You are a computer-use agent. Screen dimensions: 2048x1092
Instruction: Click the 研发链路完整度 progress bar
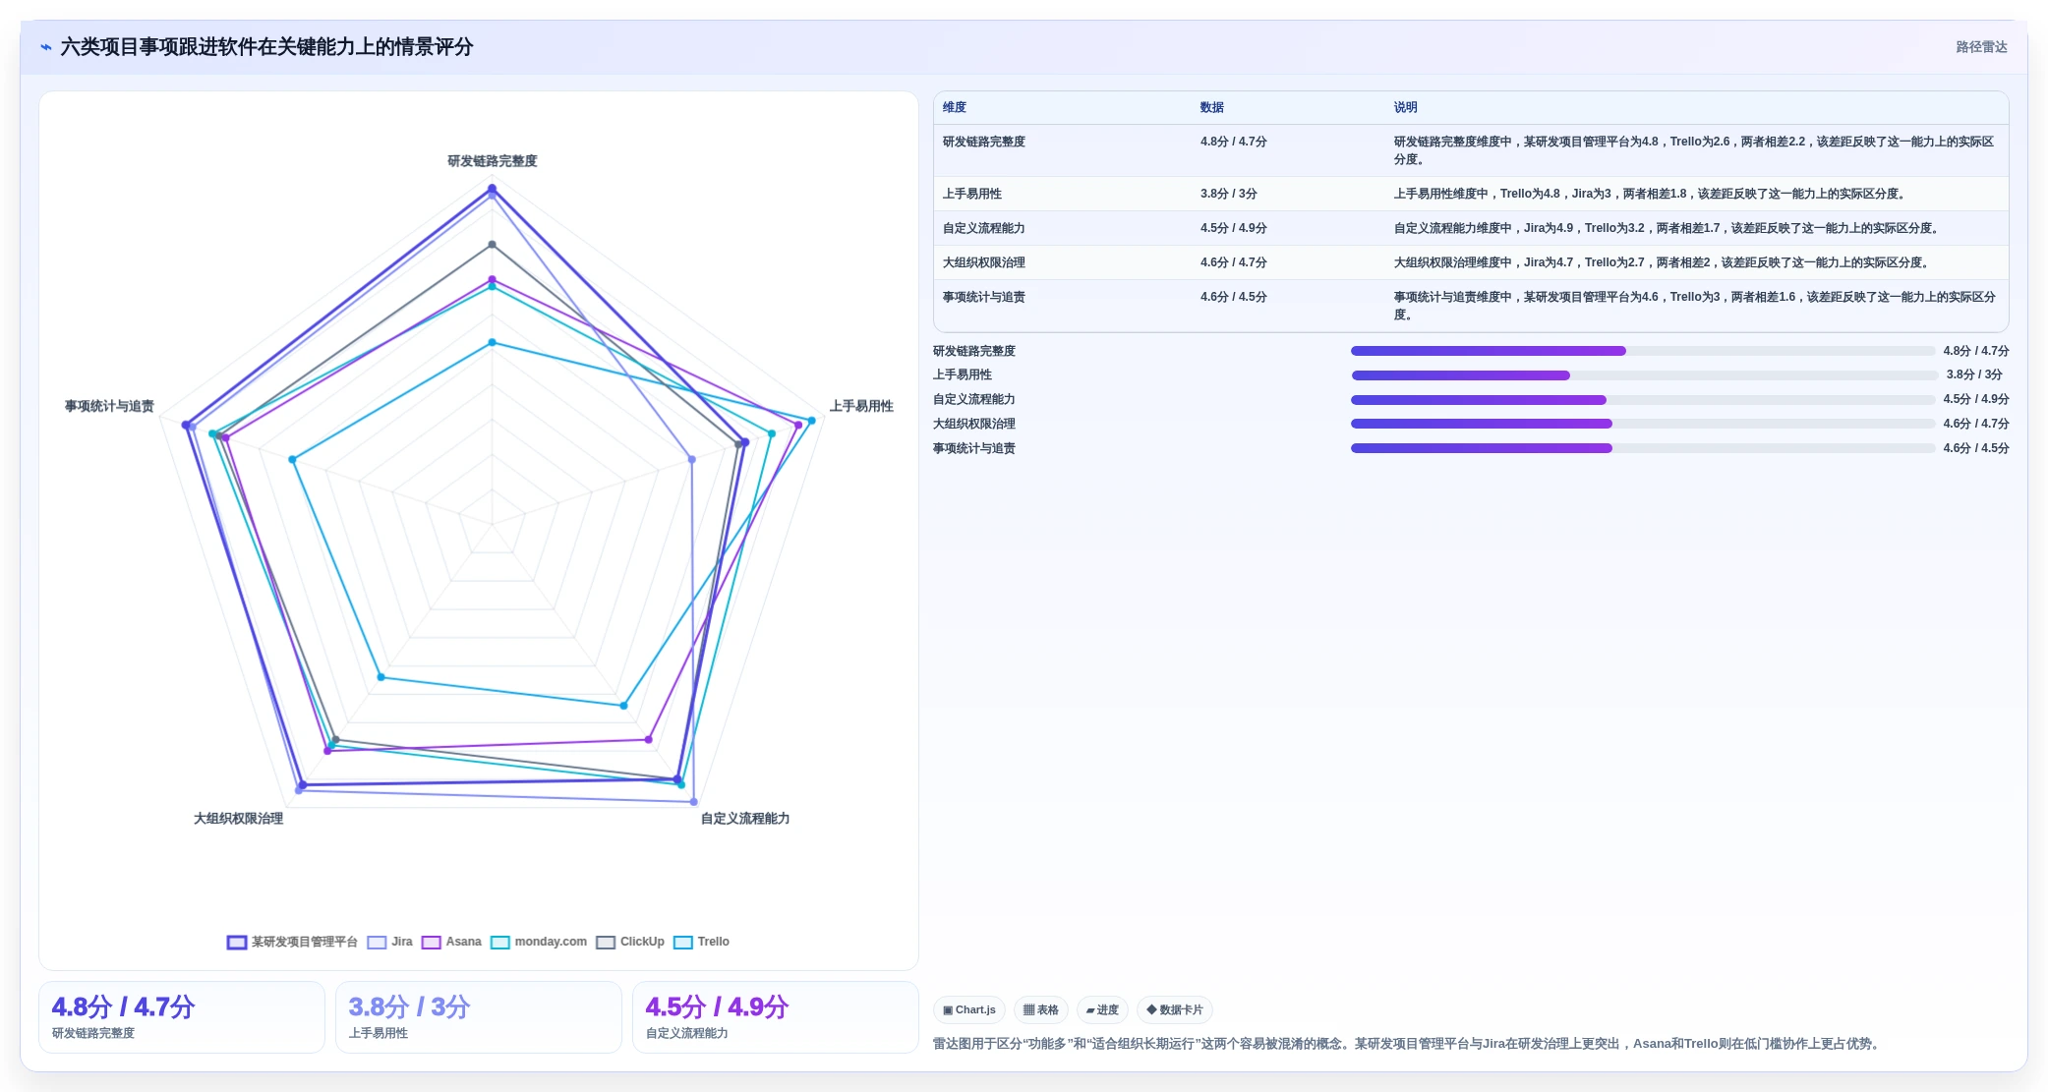pos(1643,351)
